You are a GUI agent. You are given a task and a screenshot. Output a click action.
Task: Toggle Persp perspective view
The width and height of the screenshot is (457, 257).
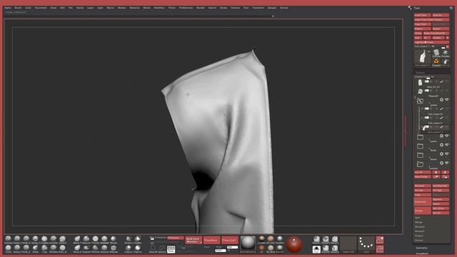coord(171,249)
